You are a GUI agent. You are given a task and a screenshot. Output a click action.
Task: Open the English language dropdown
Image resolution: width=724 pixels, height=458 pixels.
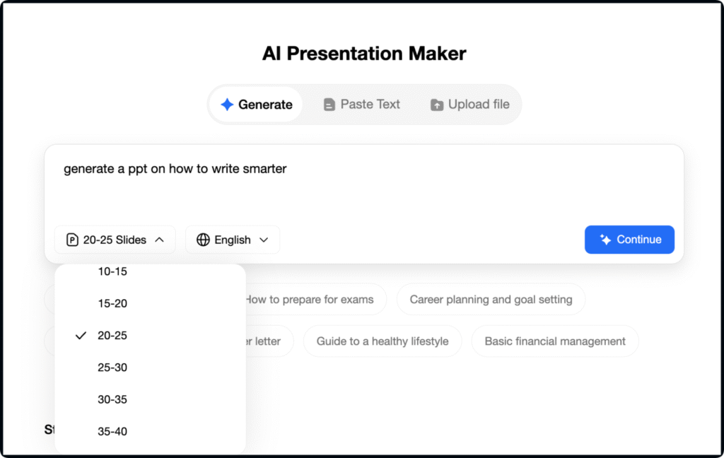click(x=233, y=240)
